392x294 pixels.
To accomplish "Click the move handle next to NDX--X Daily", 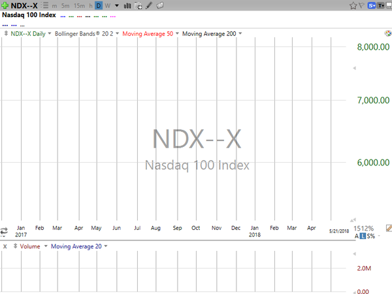I will click(x=6, y=33).
